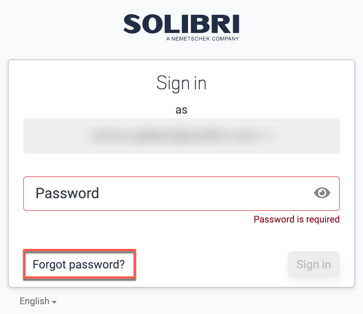Click the Sign in heading text
Image resolution: width=363 pixels, height=314 pixels.
pyautogui.click(x=181, y=83)
